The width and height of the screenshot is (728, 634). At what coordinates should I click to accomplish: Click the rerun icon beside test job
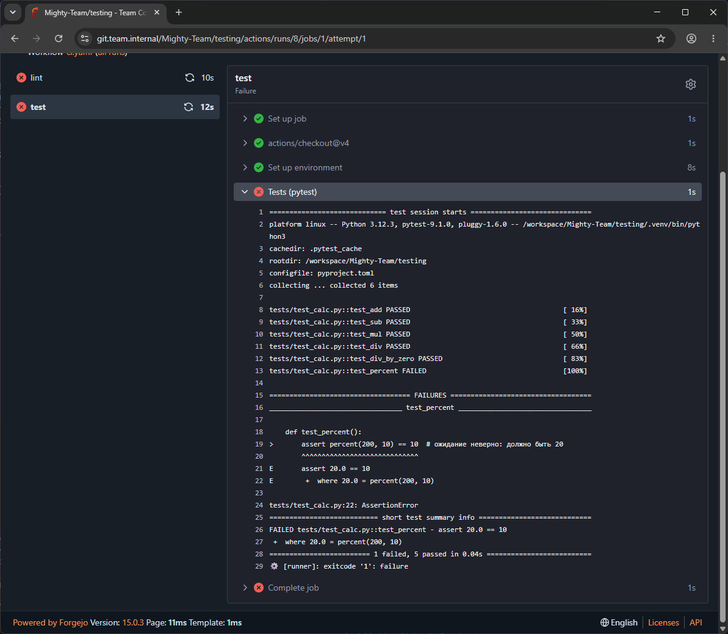click(188, 107)
